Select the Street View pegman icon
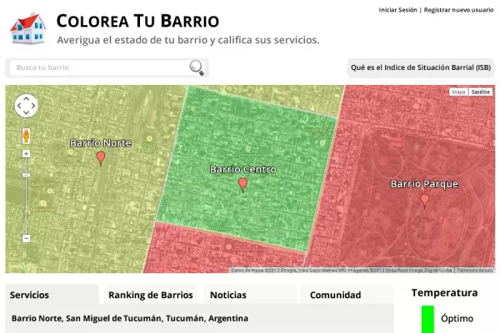 pos(26,136)
